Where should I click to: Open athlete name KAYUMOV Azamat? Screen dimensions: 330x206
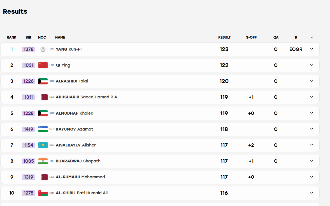point(75,129)
